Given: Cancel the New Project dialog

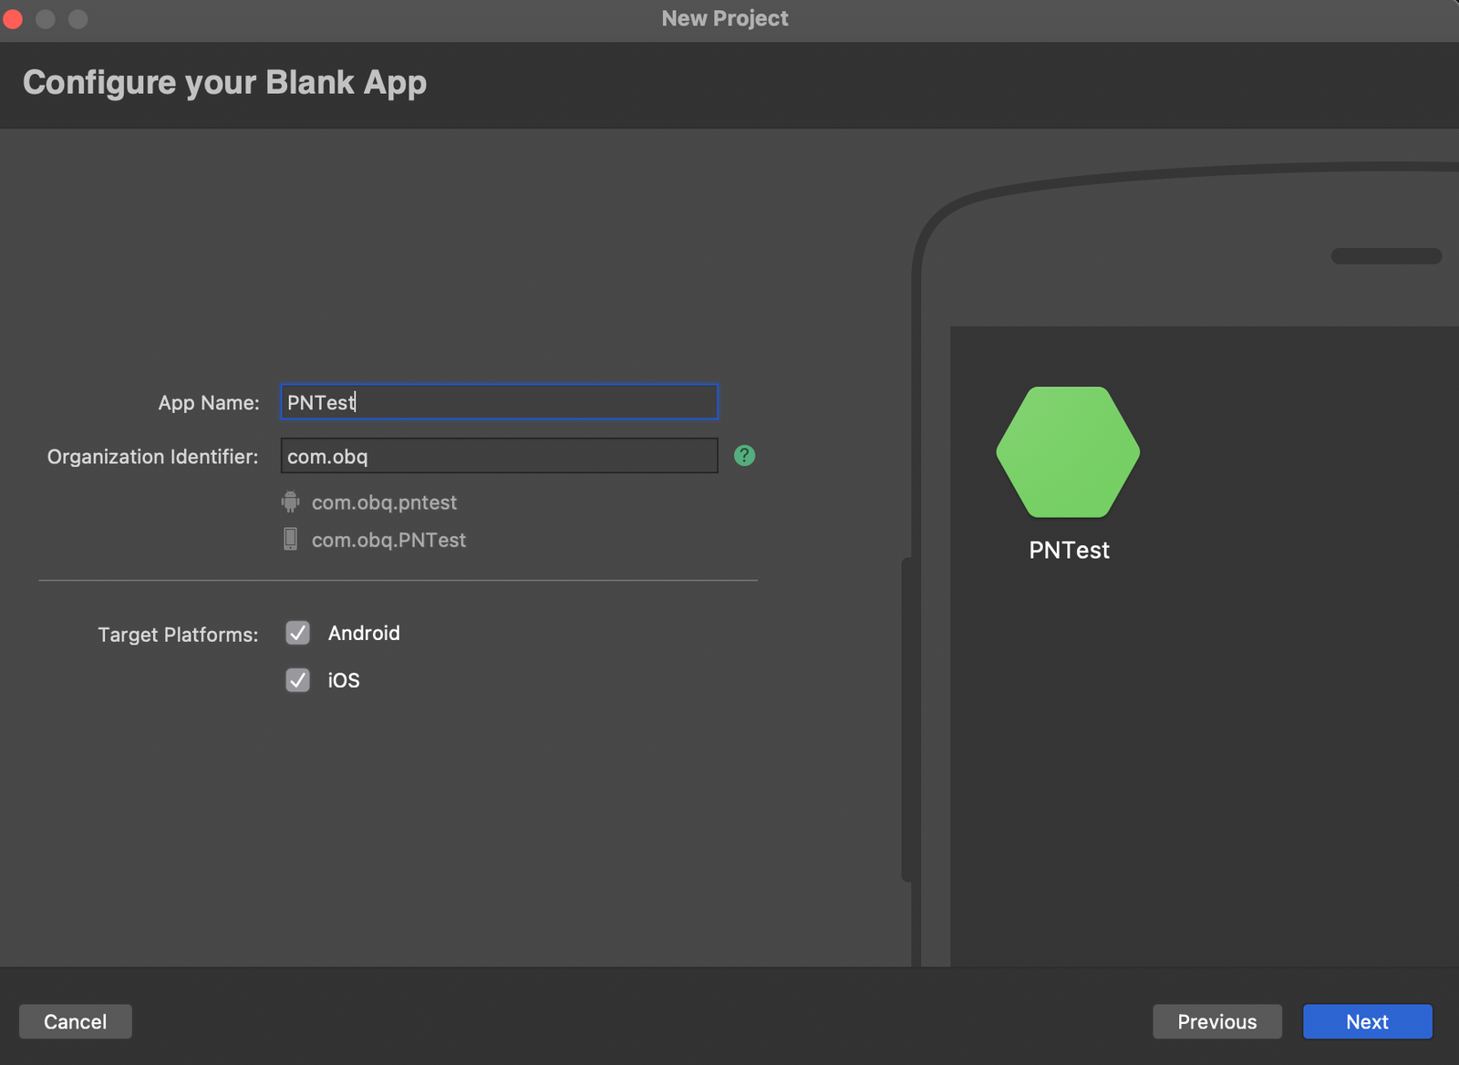Looking at the screenshot, I should (x=75, y=1021).
